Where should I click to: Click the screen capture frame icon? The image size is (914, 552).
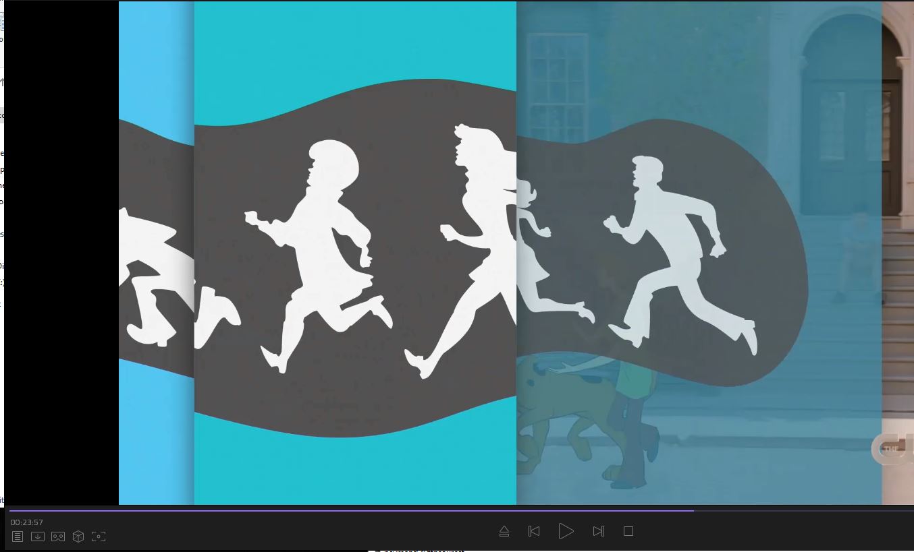tap(99, 536)
